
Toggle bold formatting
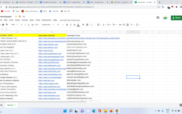[x=67, y=25]
